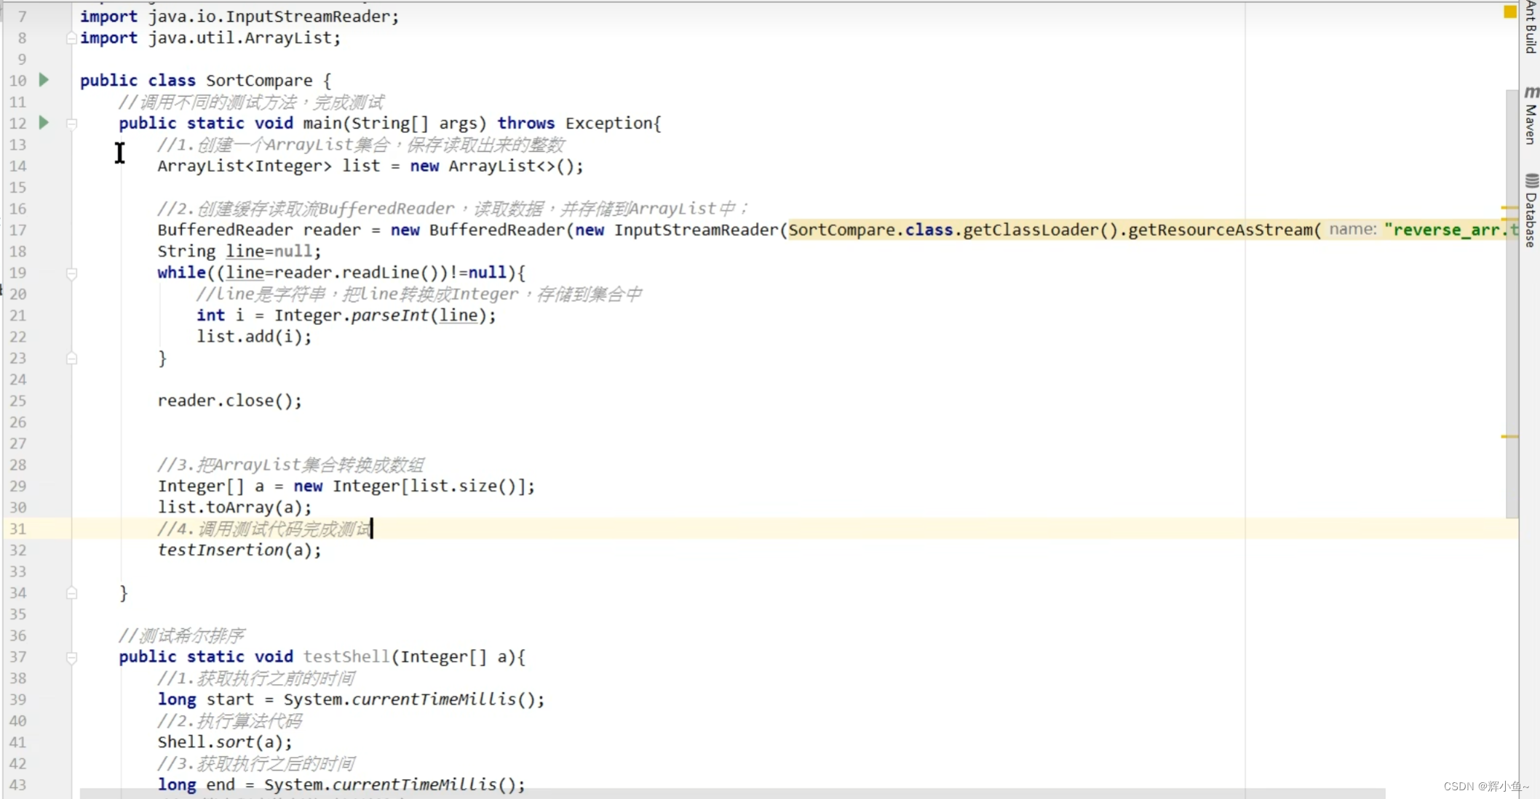The height and width of the screenshot is (799, 1540).
Task: Jump to the lower warning stripe mark
Action: (x=1509, y=436)
